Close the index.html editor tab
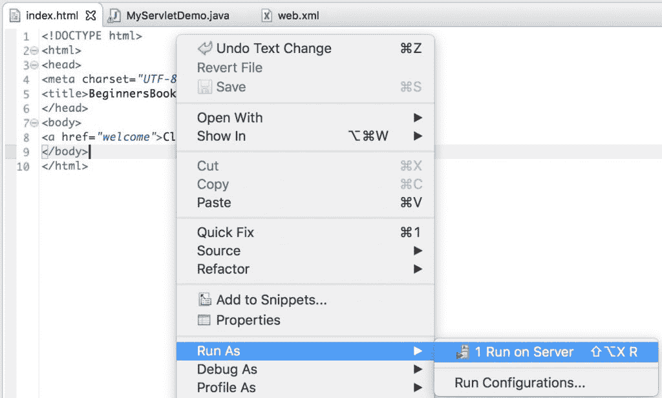 pyautogui.click(x=91, y=15)
